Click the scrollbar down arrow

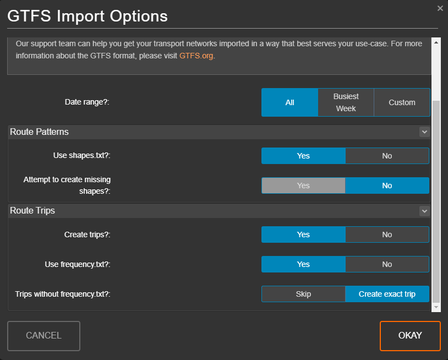tap(436, 307)
